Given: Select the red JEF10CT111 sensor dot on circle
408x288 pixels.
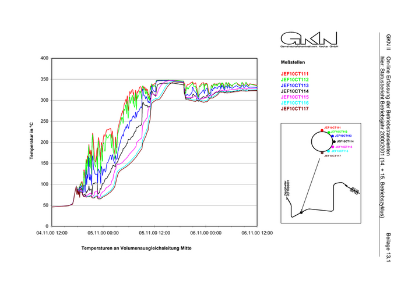Looking at the screenshot, I should pyautogui.click(x=322, y=130).
